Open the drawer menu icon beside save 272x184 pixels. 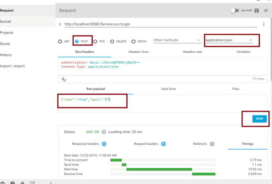point(265,10)
